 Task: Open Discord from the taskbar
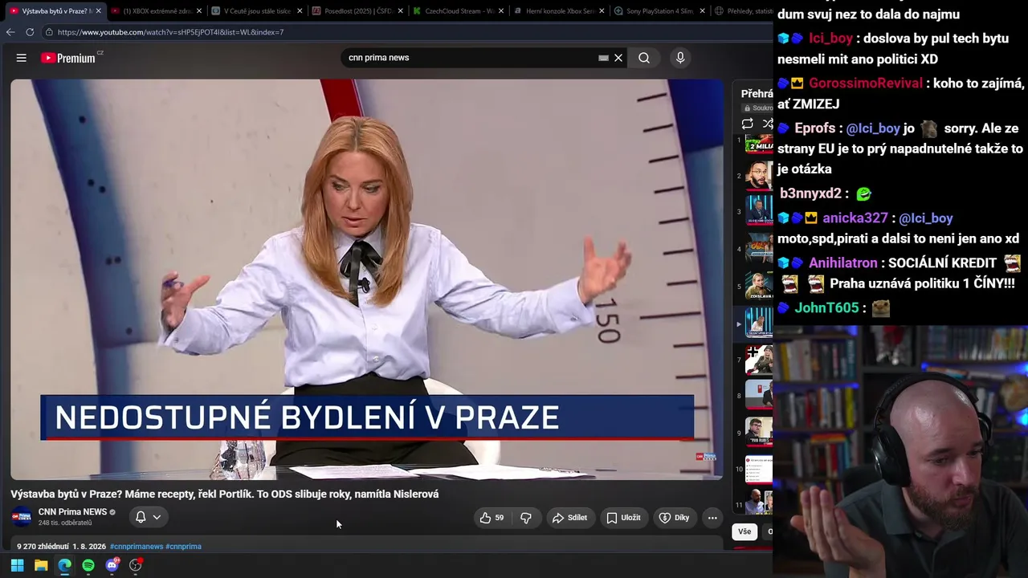click(x=112, y=565)
